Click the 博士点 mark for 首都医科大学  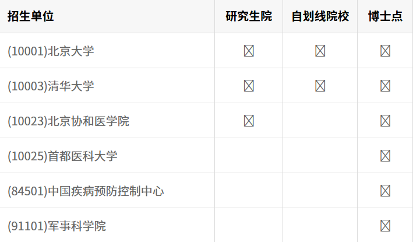pos(385,156)
